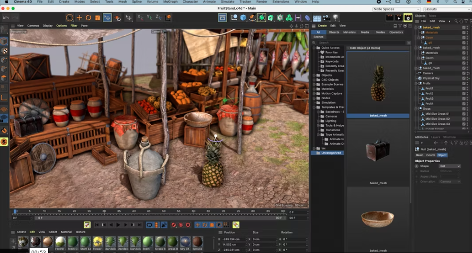Select the Sky 04 material swatch

(x=185, y=241)
